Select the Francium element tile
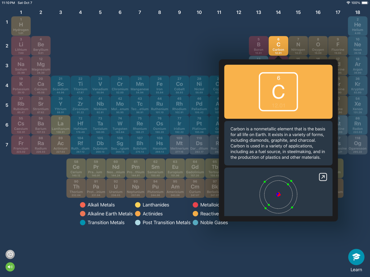 coord(21,144)
